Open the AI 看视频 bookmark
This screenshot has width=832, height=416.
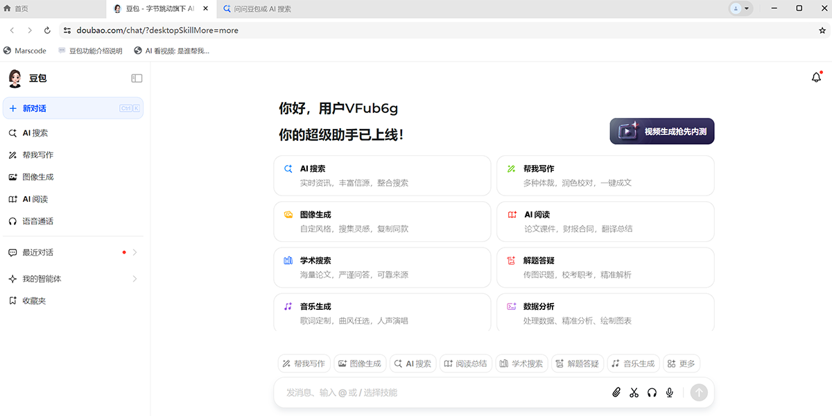click(172, 51)
